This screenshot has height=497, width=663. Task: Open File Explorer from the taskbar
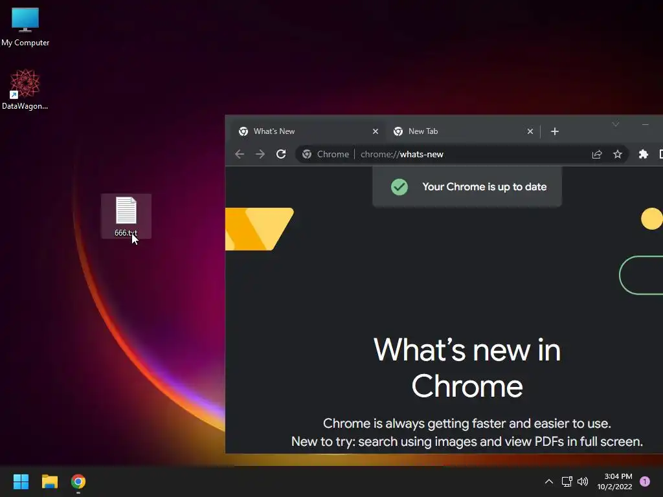pyautogui.click(x=49, y=481)
